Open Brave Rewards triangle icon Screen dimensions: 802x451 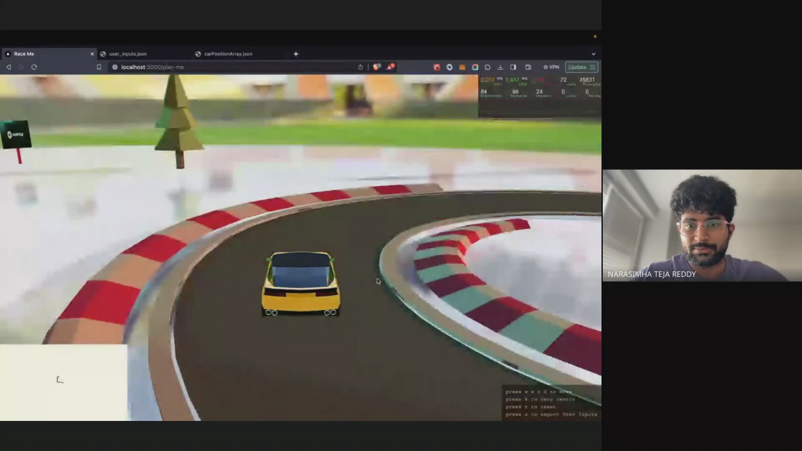(x=390, y=66)
